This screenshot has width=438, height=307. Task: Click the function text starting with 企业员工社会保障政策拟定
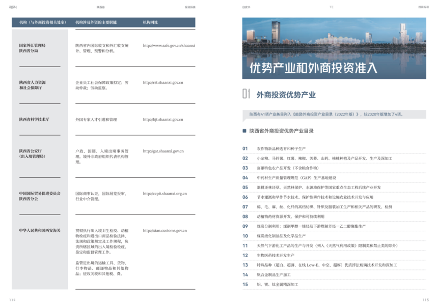(x=102, y=85)
